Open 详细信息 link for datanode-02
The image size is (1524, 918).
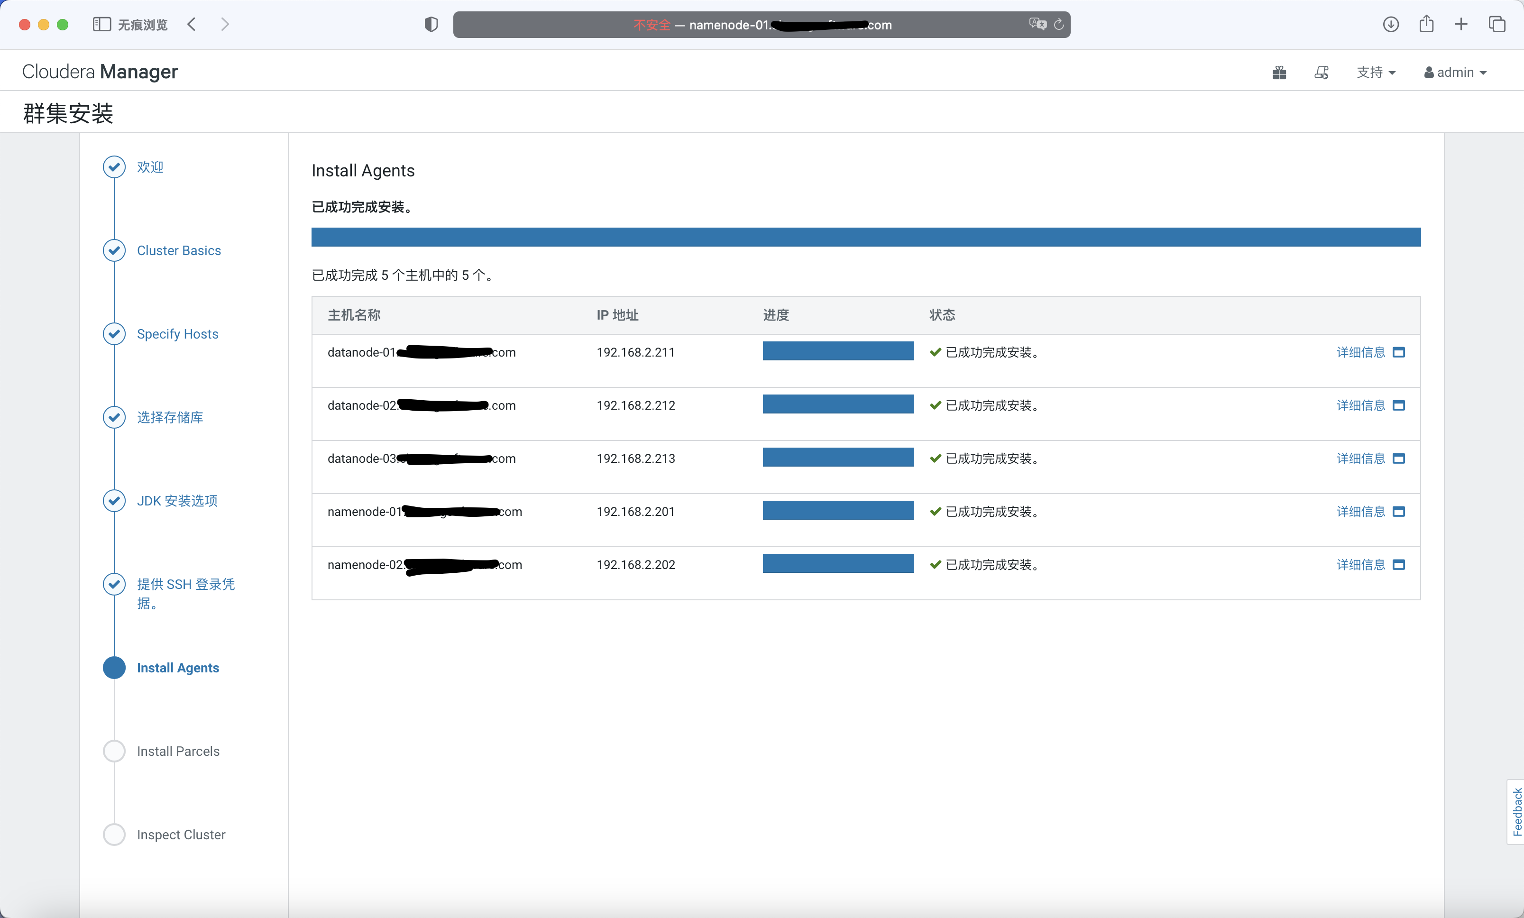(x=1360, y=406)
